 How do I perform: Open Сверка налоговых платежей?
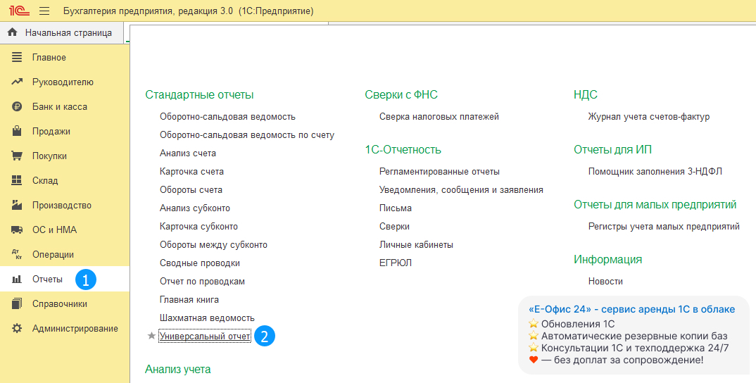439,117
